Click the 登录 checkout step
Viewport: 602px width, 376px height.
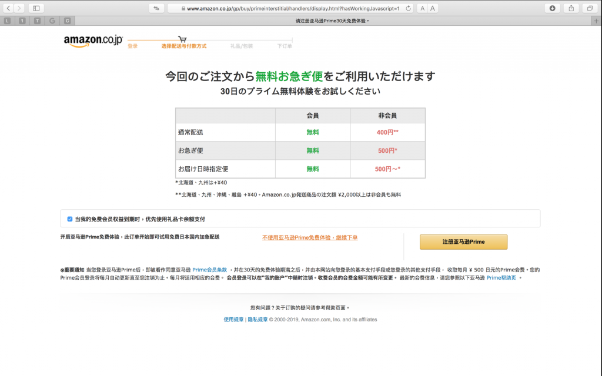[x=132, y=46]
